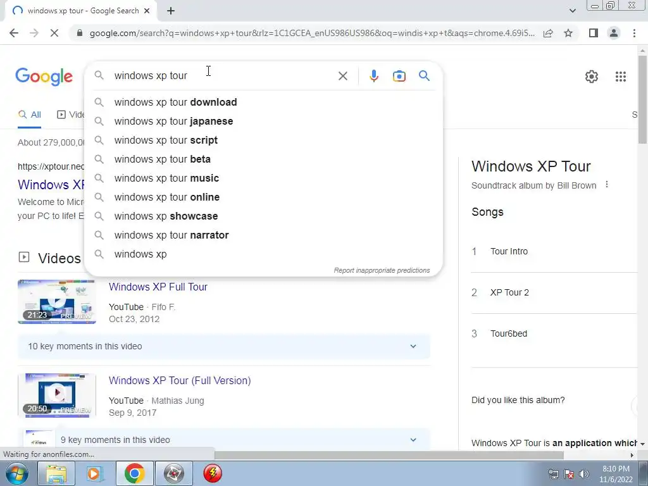
Task: Open the red lightning bolt taskbar app
Action: 213,473
